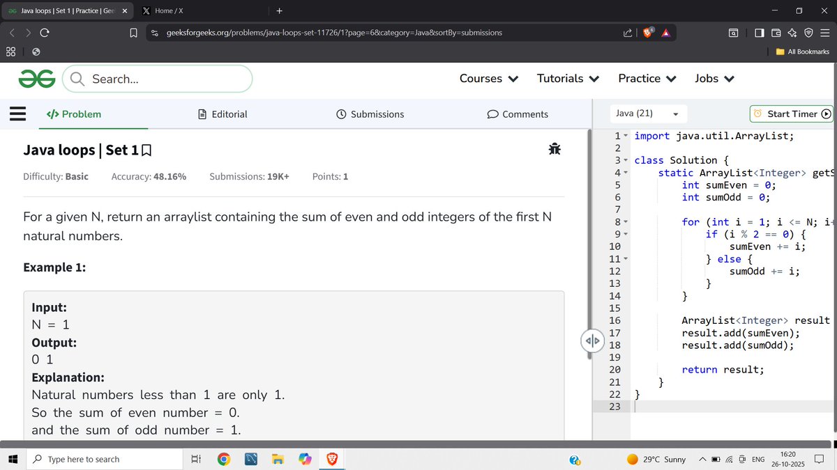Click the share page icon
This screenshot has height=470, width=837.
627,33
